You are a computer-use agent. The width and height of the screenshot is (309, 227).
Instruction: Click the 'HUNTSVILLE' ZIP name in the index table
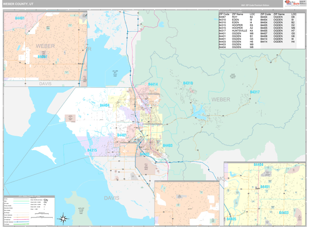(x=239, y=30)
